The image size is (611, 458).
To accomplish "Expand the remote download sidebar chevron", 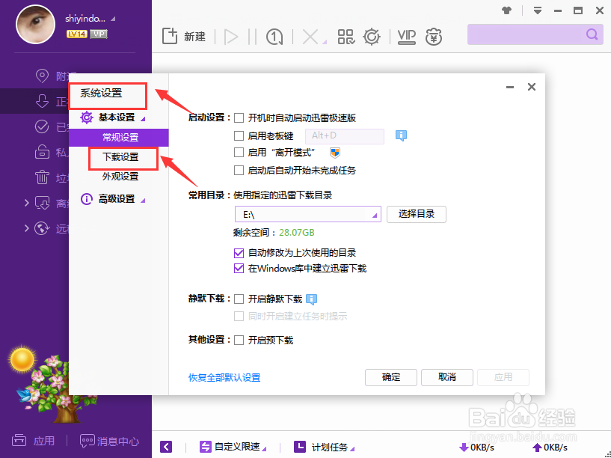I will click(26, 228).
